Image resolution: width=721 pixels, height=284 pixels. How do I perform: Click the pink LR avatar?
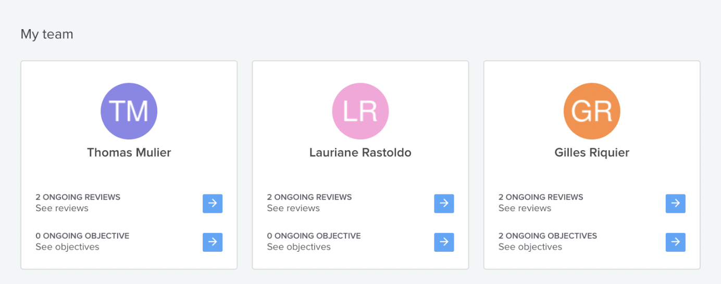pyautogui.click(x=361, y=111)
